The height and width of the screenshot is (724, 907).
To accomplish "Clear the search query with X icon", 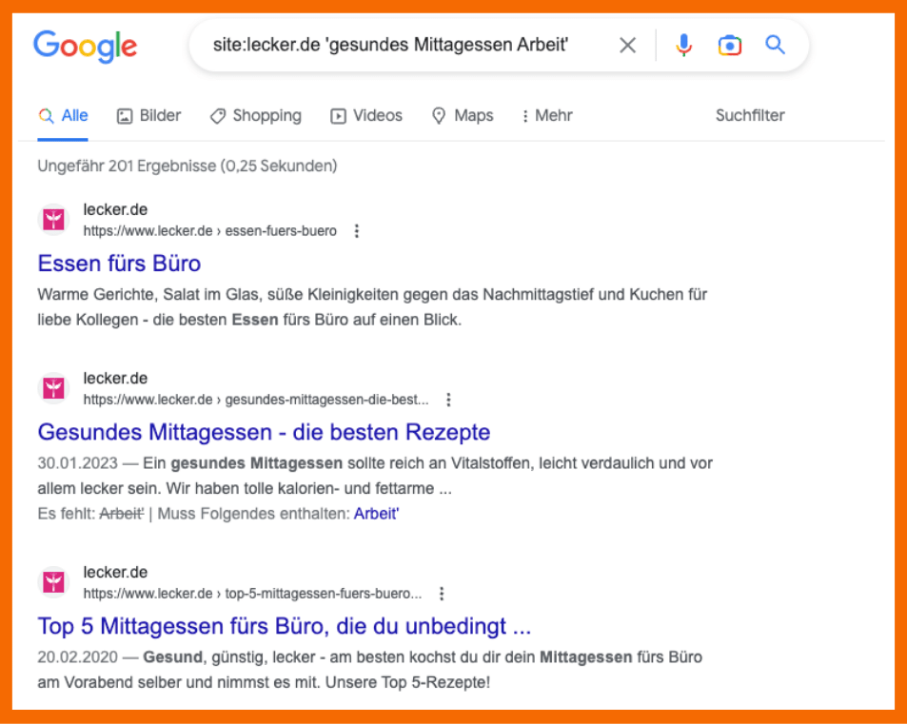I will pyautogui.click(x=627, y=46).
